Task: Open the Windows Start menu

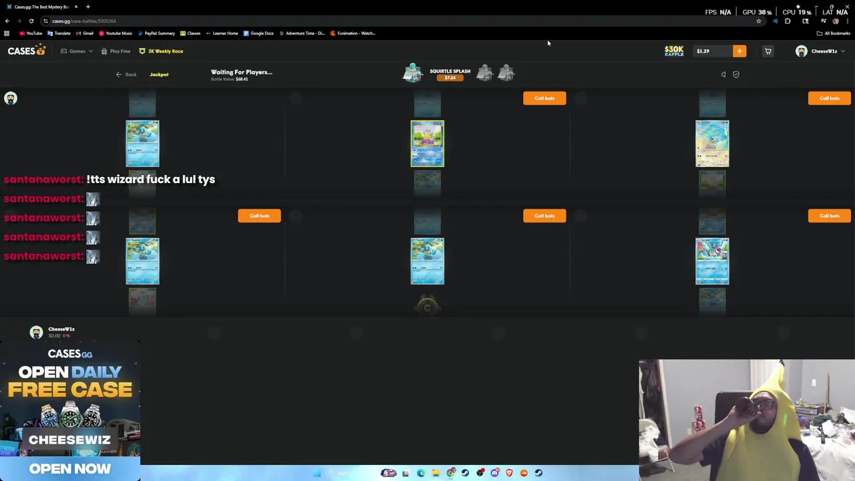Action: (x=317, y=473)
